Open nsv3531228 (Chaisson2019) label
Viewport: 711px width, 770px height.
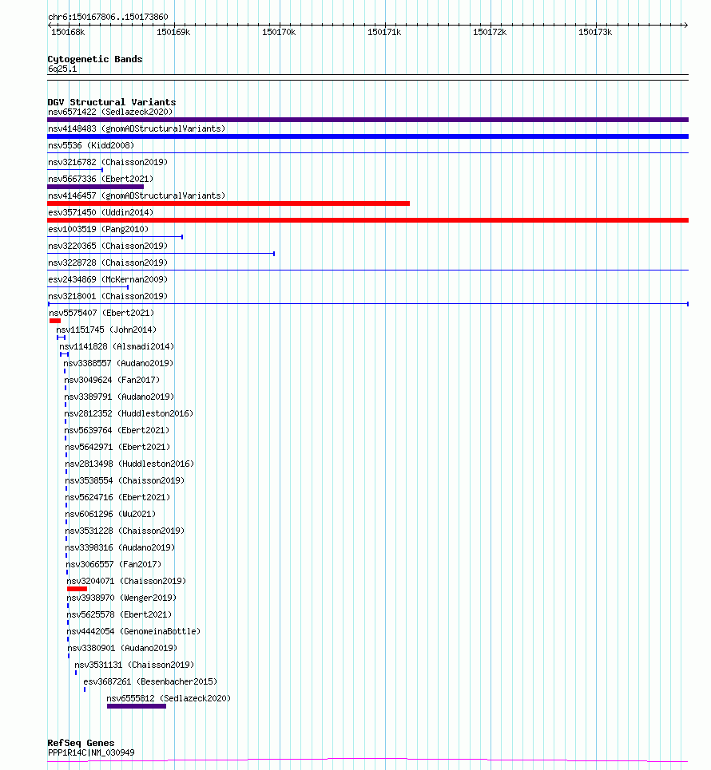125,531
